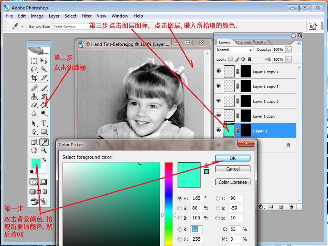Screen dimensions: 328x246
Task: Select the Lasso tool
Action: [x=34, y=69]
